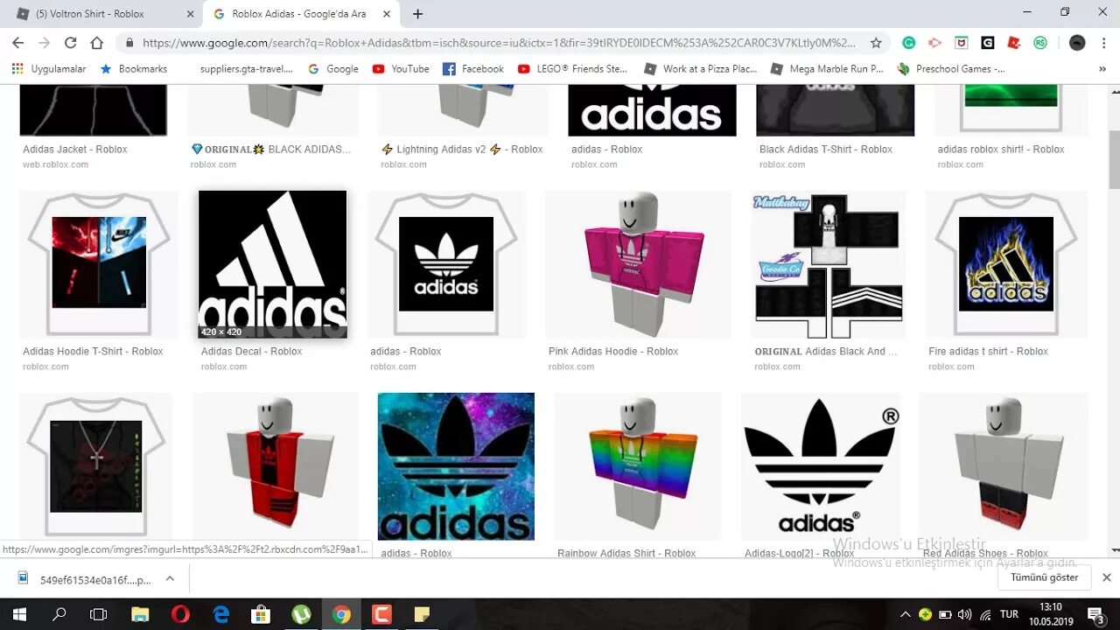Image resolution: width=1120 pixels, height=630 pixels.
Task: Click the Pink Adidas Hoodie - Roblox caption
Action: click(x=613, y=352)
